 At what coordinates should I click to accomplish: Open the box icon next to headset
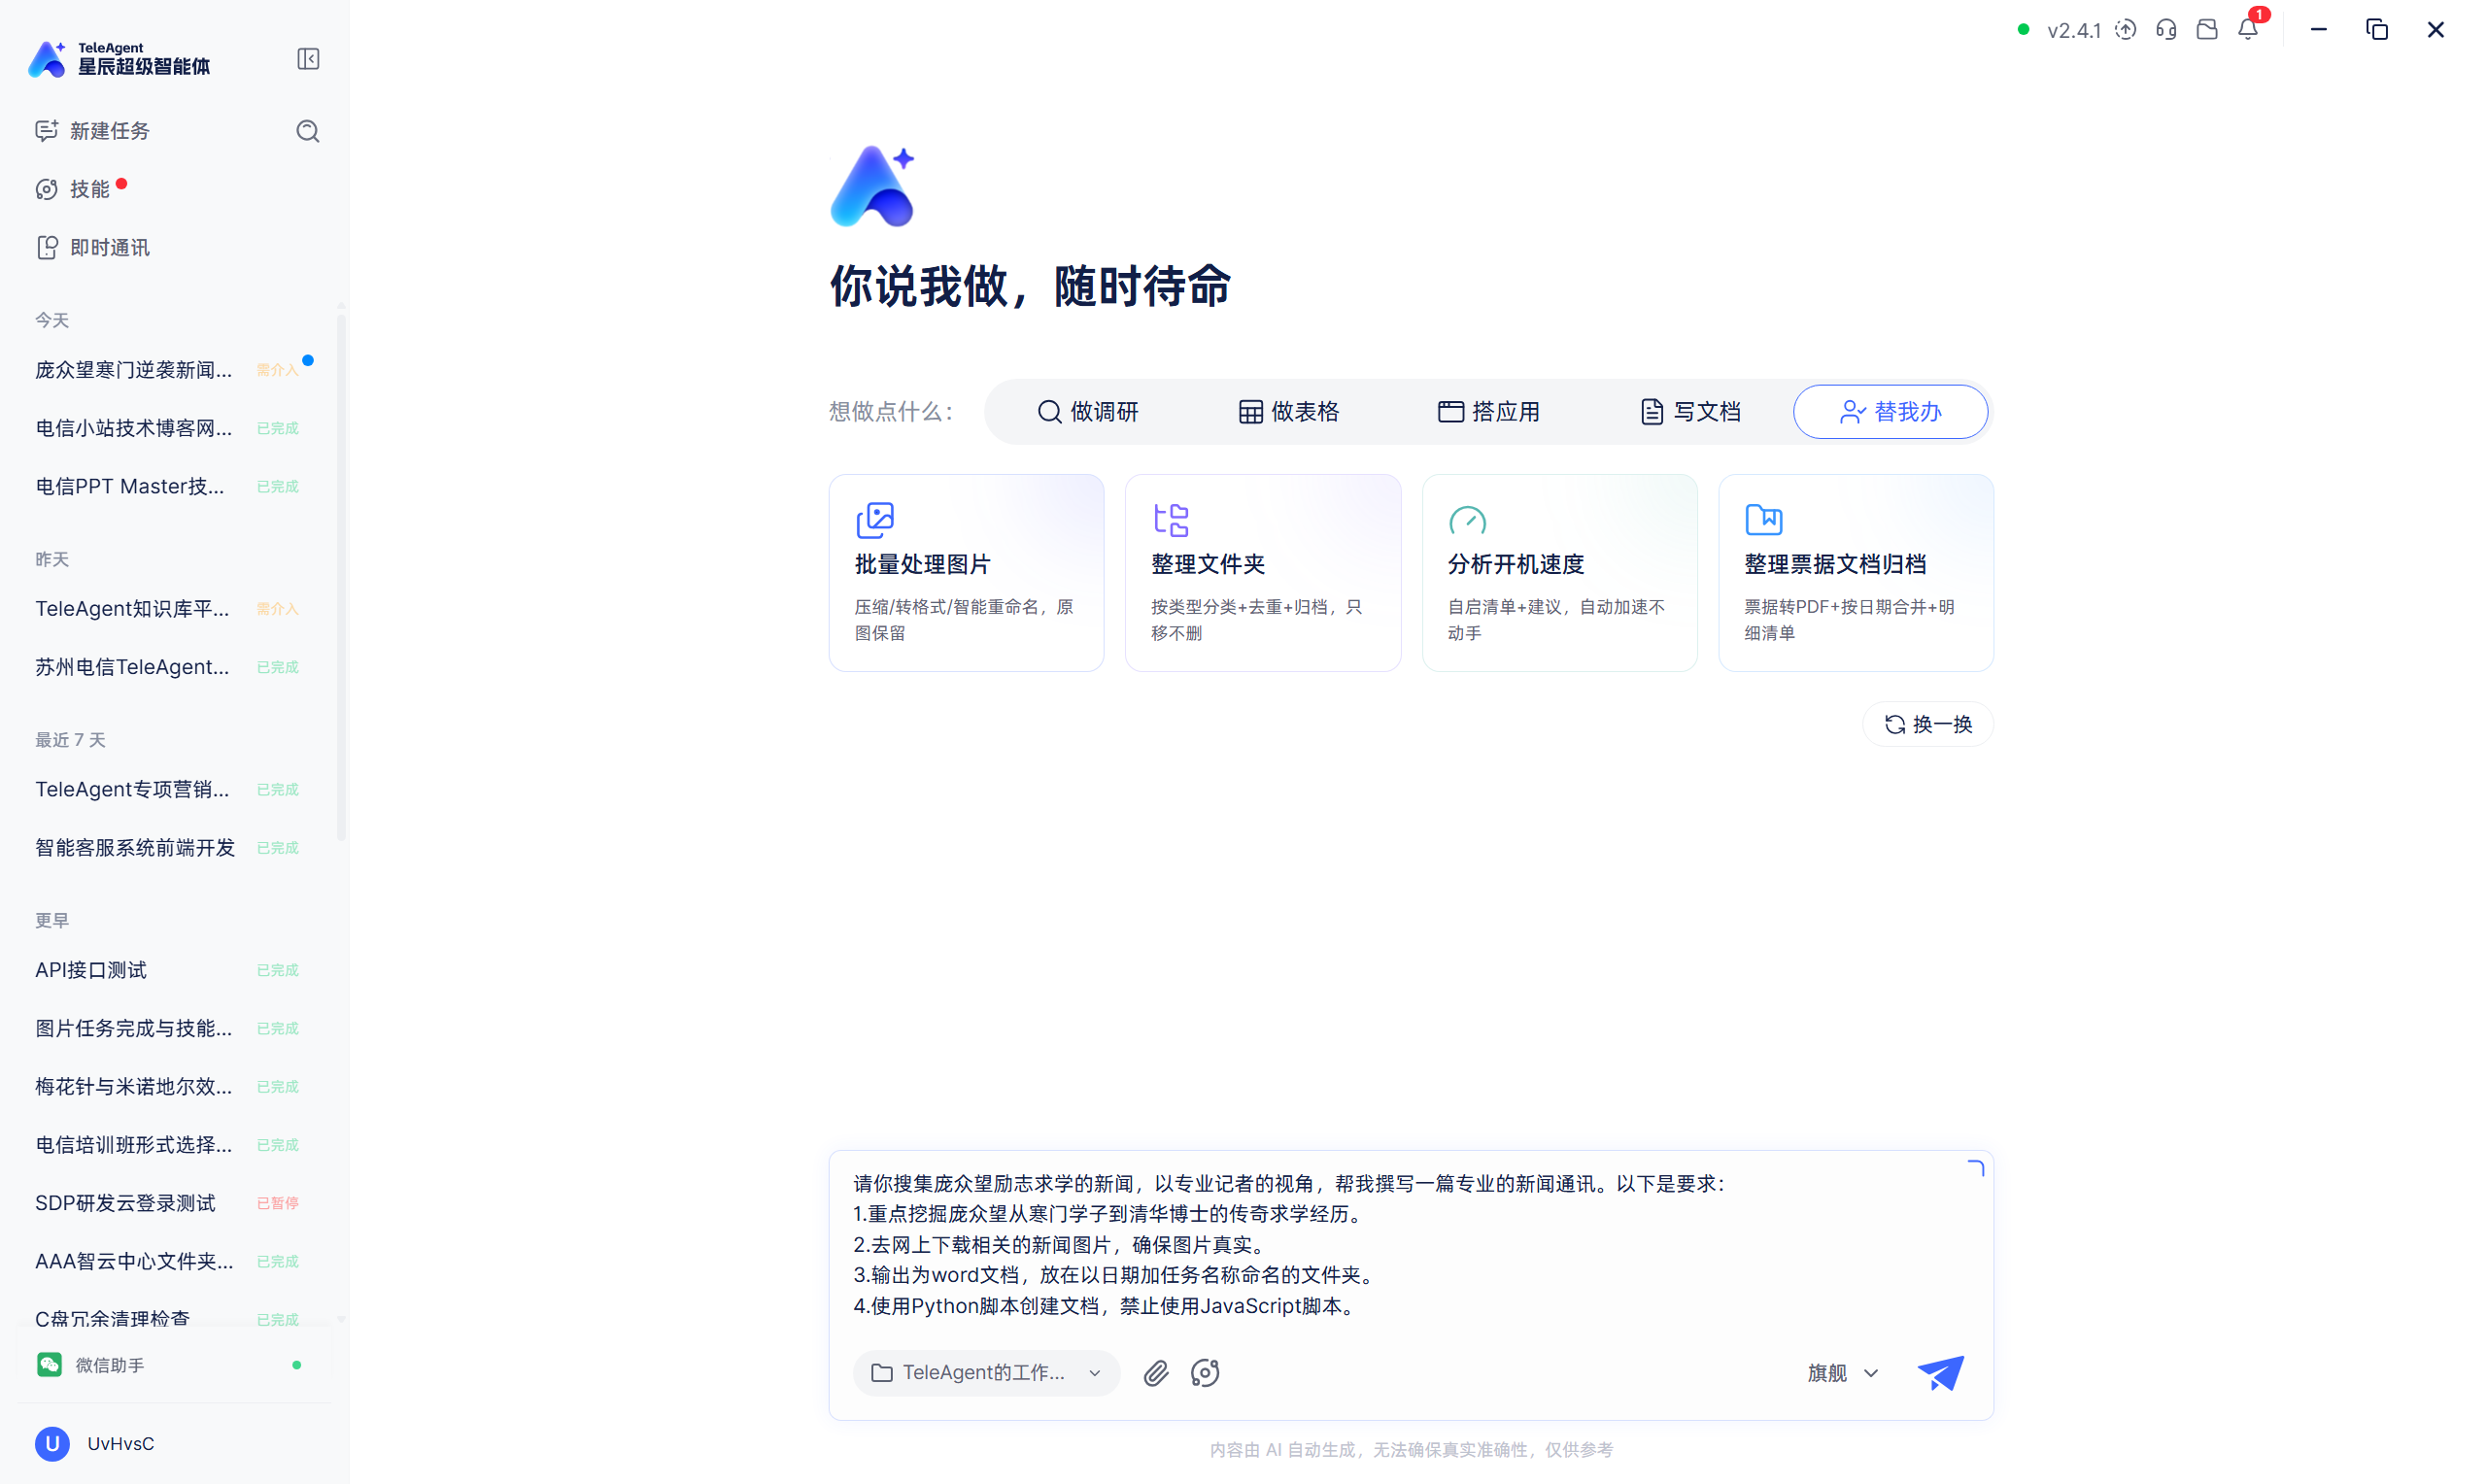tap(2207, 30)
